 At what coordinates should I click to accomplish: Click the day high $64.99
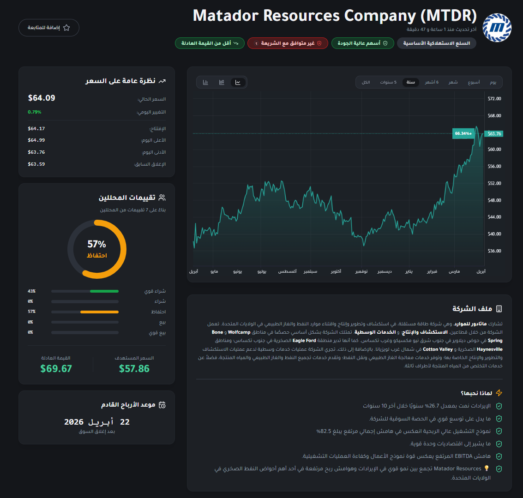(36, 140)
